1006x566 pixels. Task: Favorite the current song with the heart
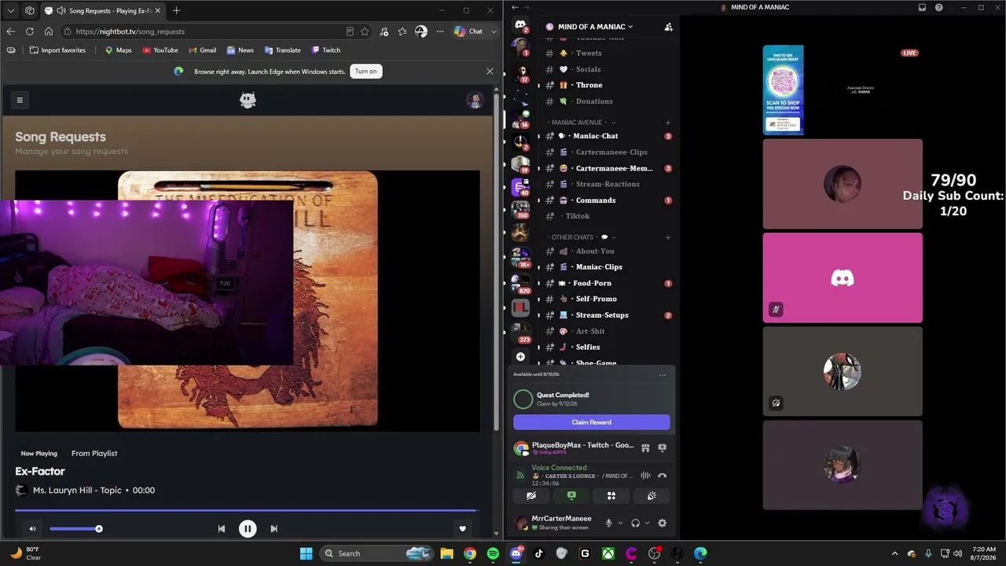[x=463, y=529]
